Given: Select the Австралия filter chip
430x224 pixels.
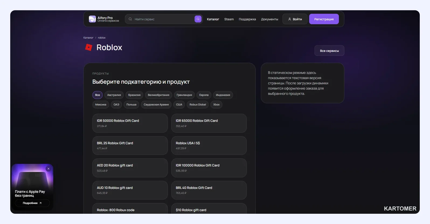Looking at the screenshot, I should point(114,95).
